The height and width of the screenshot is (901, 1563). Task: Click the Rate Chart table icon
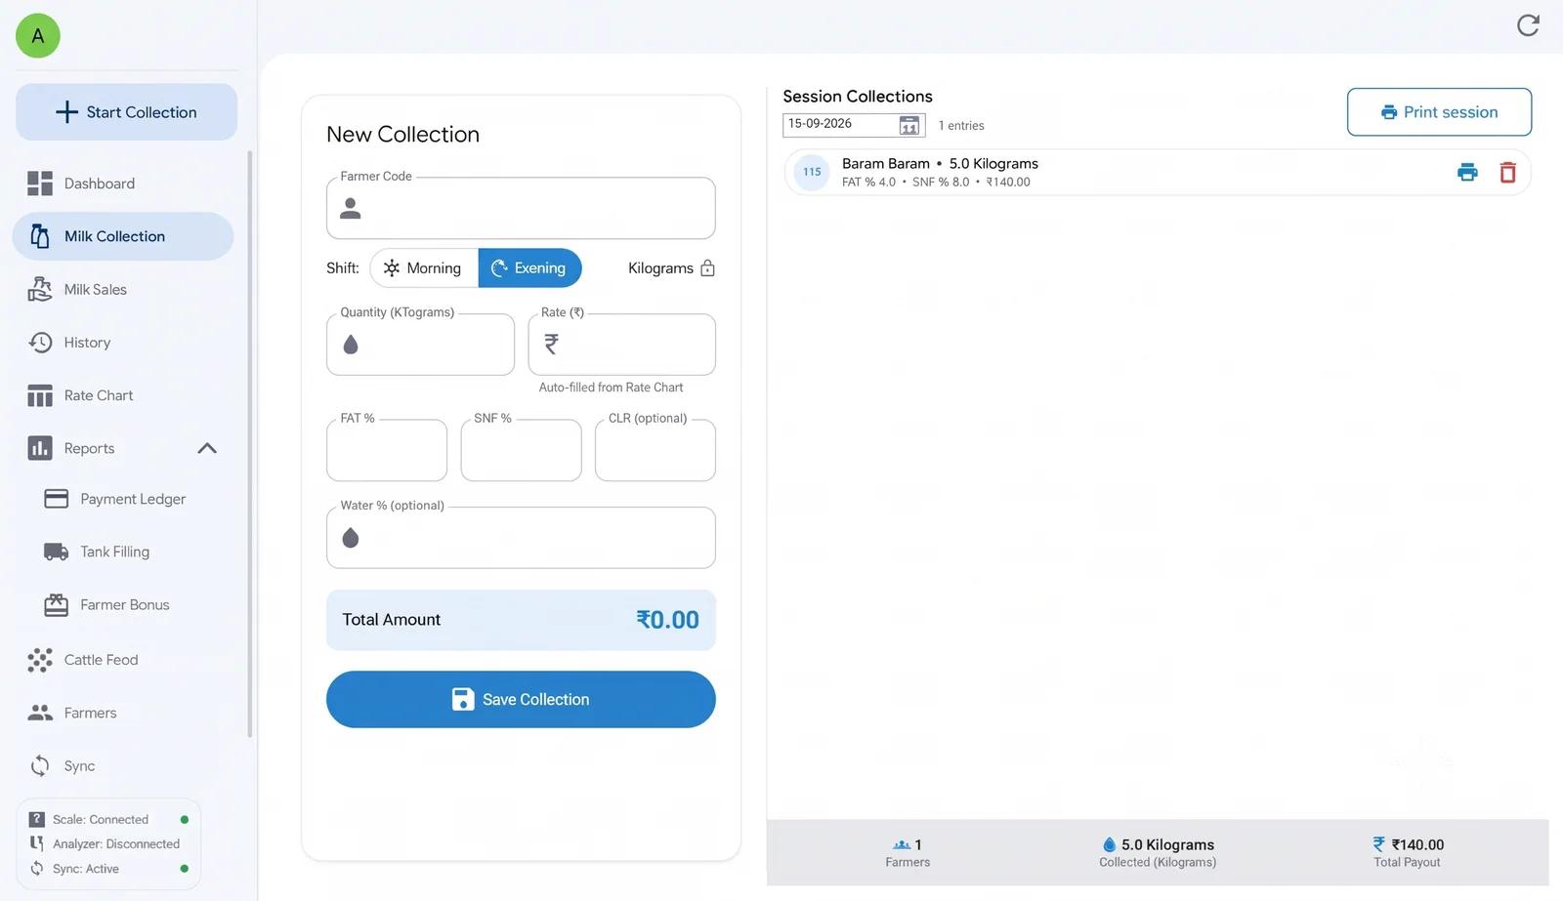point(40,395)
